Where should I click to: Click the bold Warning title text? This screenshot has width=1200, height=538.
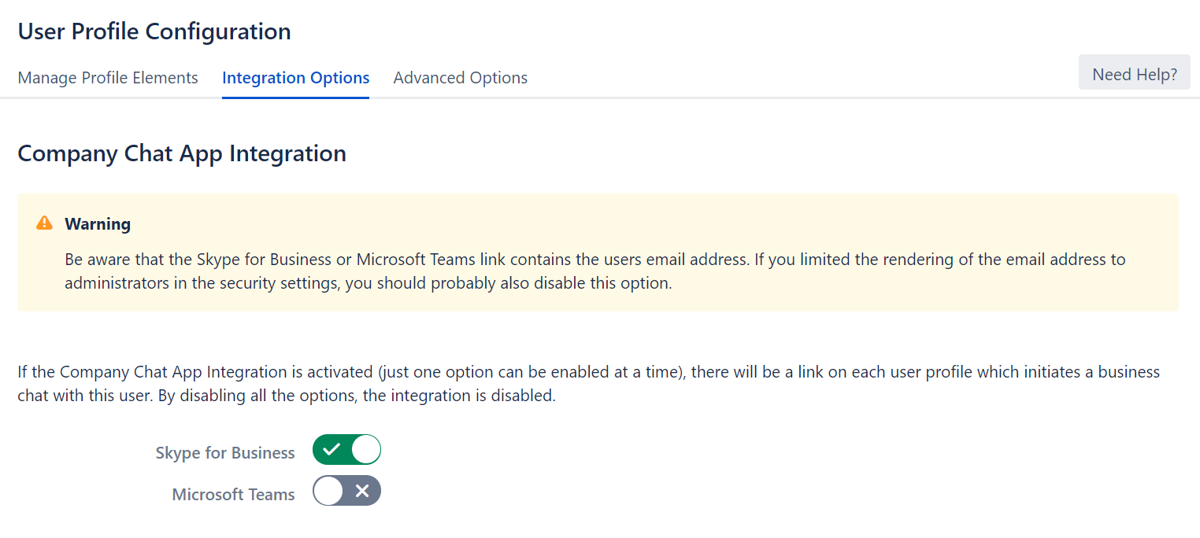point(98,224)
